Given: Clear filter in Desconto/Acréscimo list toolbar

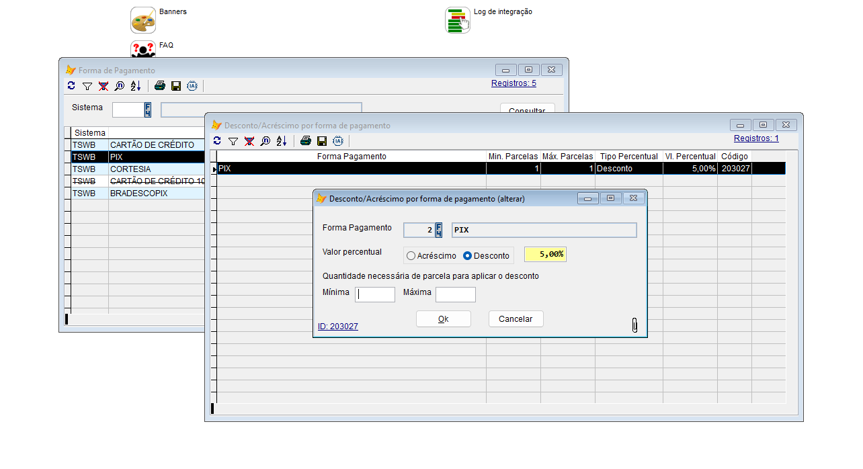Looking at the screenshot, I should tap(249, 141).
